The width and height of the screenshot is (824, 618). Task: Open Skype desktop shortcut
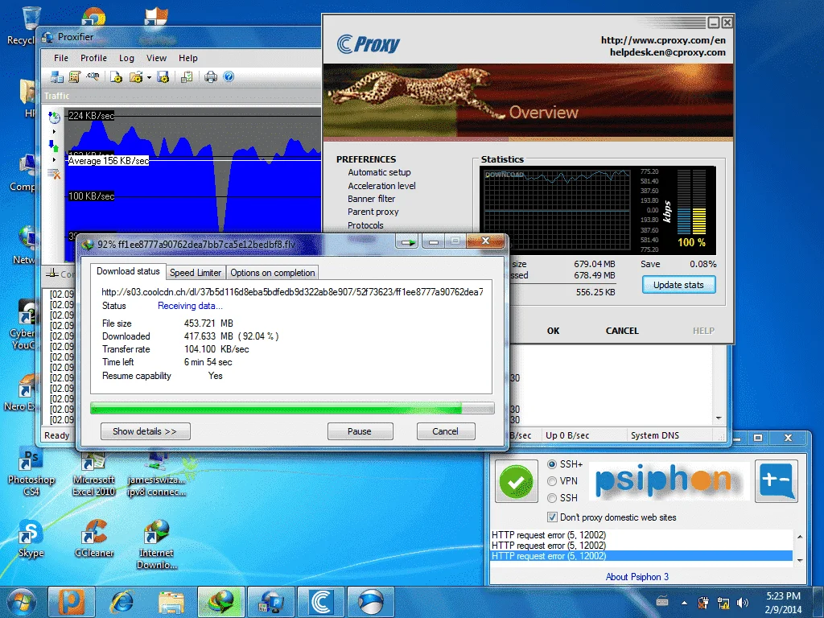click(31, 538)
